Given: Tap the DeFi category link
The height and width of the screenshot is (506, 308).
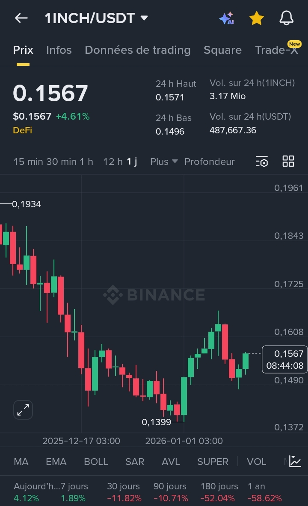Looking at the screenshot, I should click(x=22, y=130).
